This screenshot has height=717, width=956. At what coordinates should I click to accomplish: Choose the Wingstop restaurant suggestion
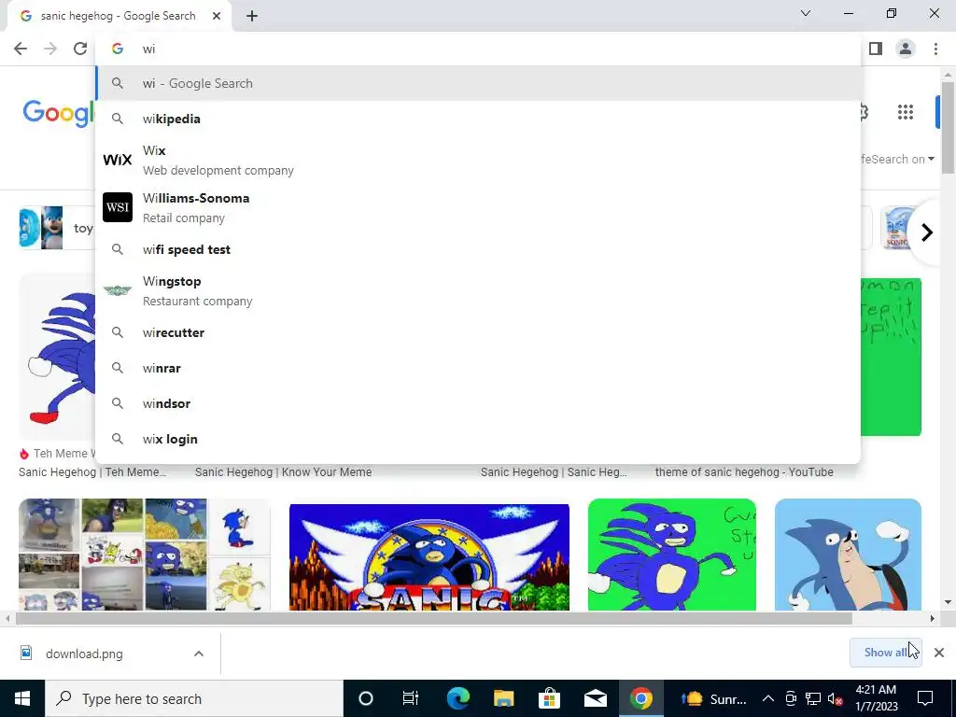[478, 291]
